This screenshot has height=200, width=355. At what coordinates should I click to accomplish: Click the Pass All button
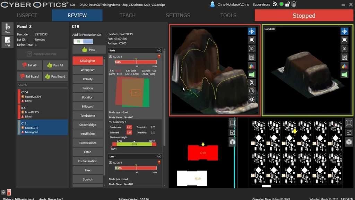pos(55,65)
